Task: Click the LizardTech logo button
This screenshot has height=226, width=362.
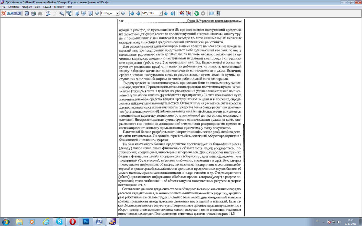Action: (x=11, y=13)
